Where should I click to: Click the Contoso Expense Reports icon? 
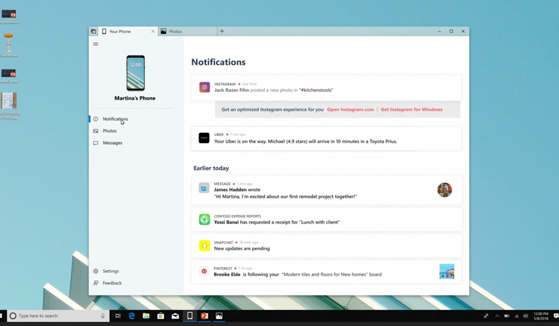[204, 220]
